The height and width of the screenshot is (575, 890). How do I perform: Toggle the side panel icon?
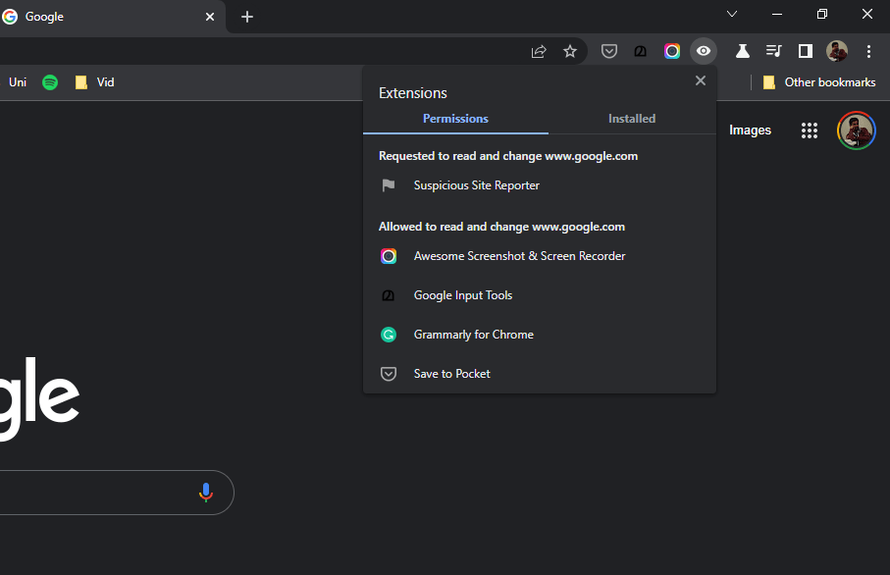(805, 52)
